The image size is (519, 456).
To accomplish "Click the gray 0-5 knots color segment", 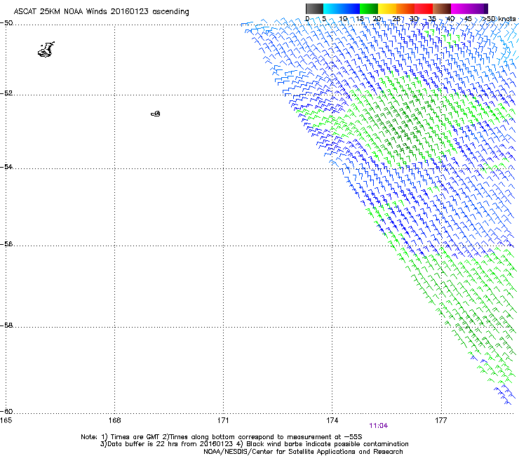I will [x=314, y=8].
